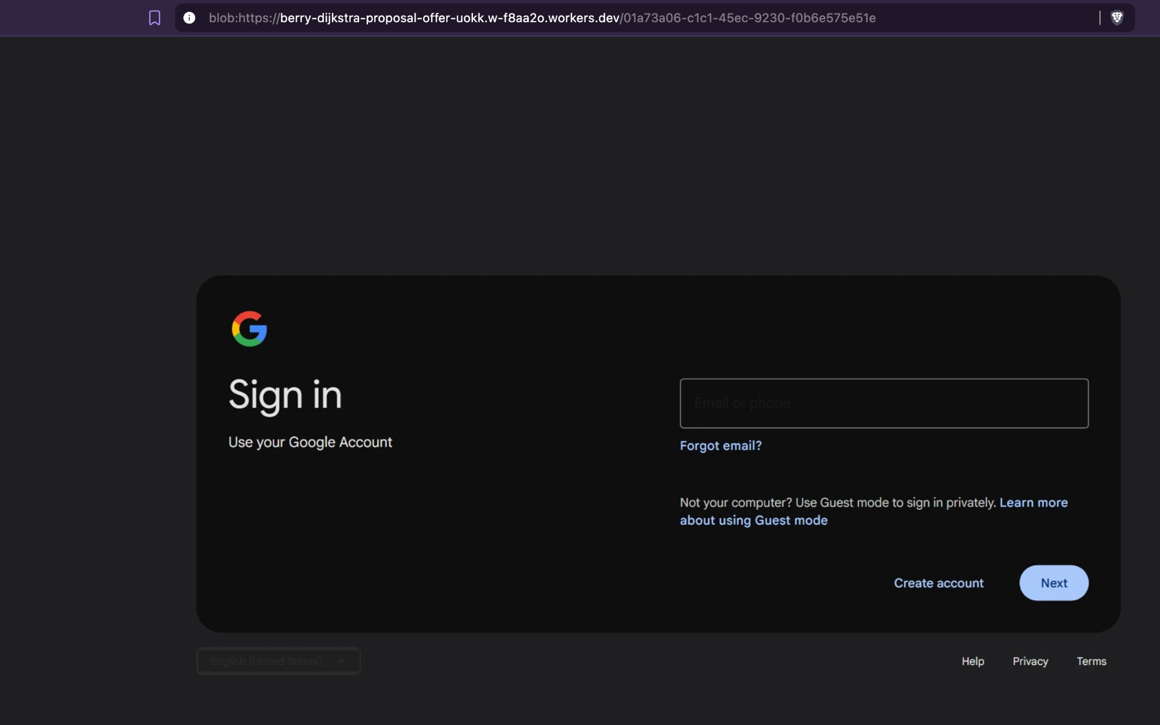This screenshot has height=725, width=1160.
Task: Open Brave Shields lion icon
Action: pos(1117,18)
